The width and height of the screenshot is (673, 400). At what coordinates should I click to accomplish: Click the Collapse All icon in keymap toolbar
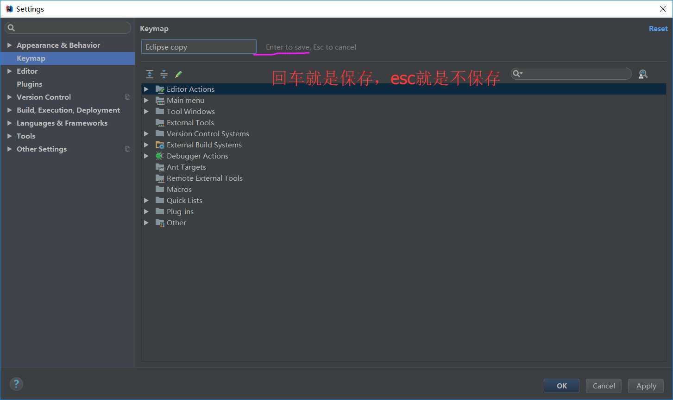164,74
